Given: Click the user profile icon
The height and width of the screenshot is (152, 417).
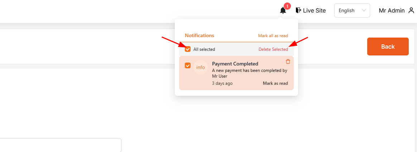Looking at the screenshot, I should (411, 10).
